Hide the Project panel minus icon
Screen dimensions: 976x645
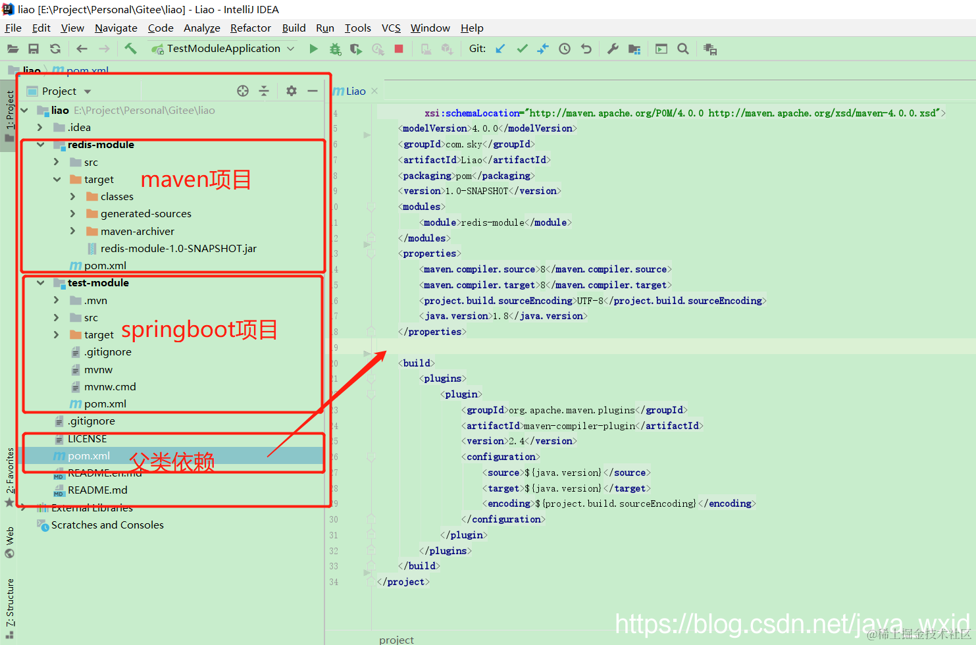[x=313, y=91]
